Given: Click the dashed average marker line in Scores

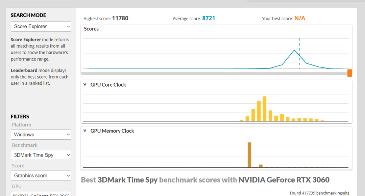Looking at the screenshot, I should coord(299,54).
